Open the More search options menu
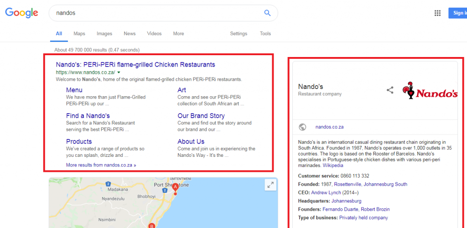The image size is (467, 228). [178, 34]
